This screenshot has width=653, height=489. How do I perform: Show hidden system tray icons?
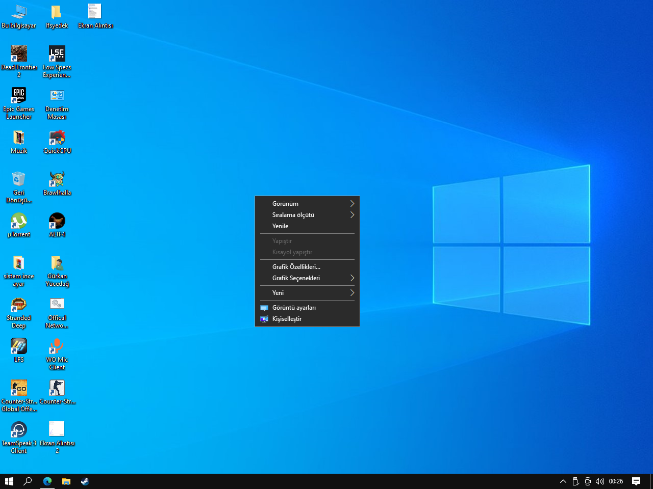coord(563,481)
